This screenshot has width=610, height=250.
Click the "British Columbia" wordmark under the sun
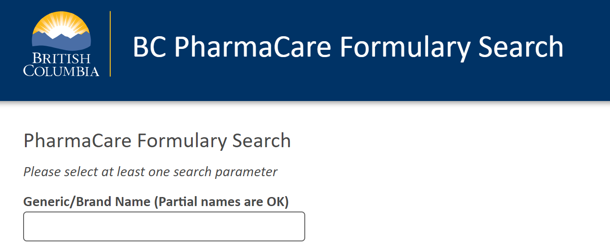tap(61, 64)
